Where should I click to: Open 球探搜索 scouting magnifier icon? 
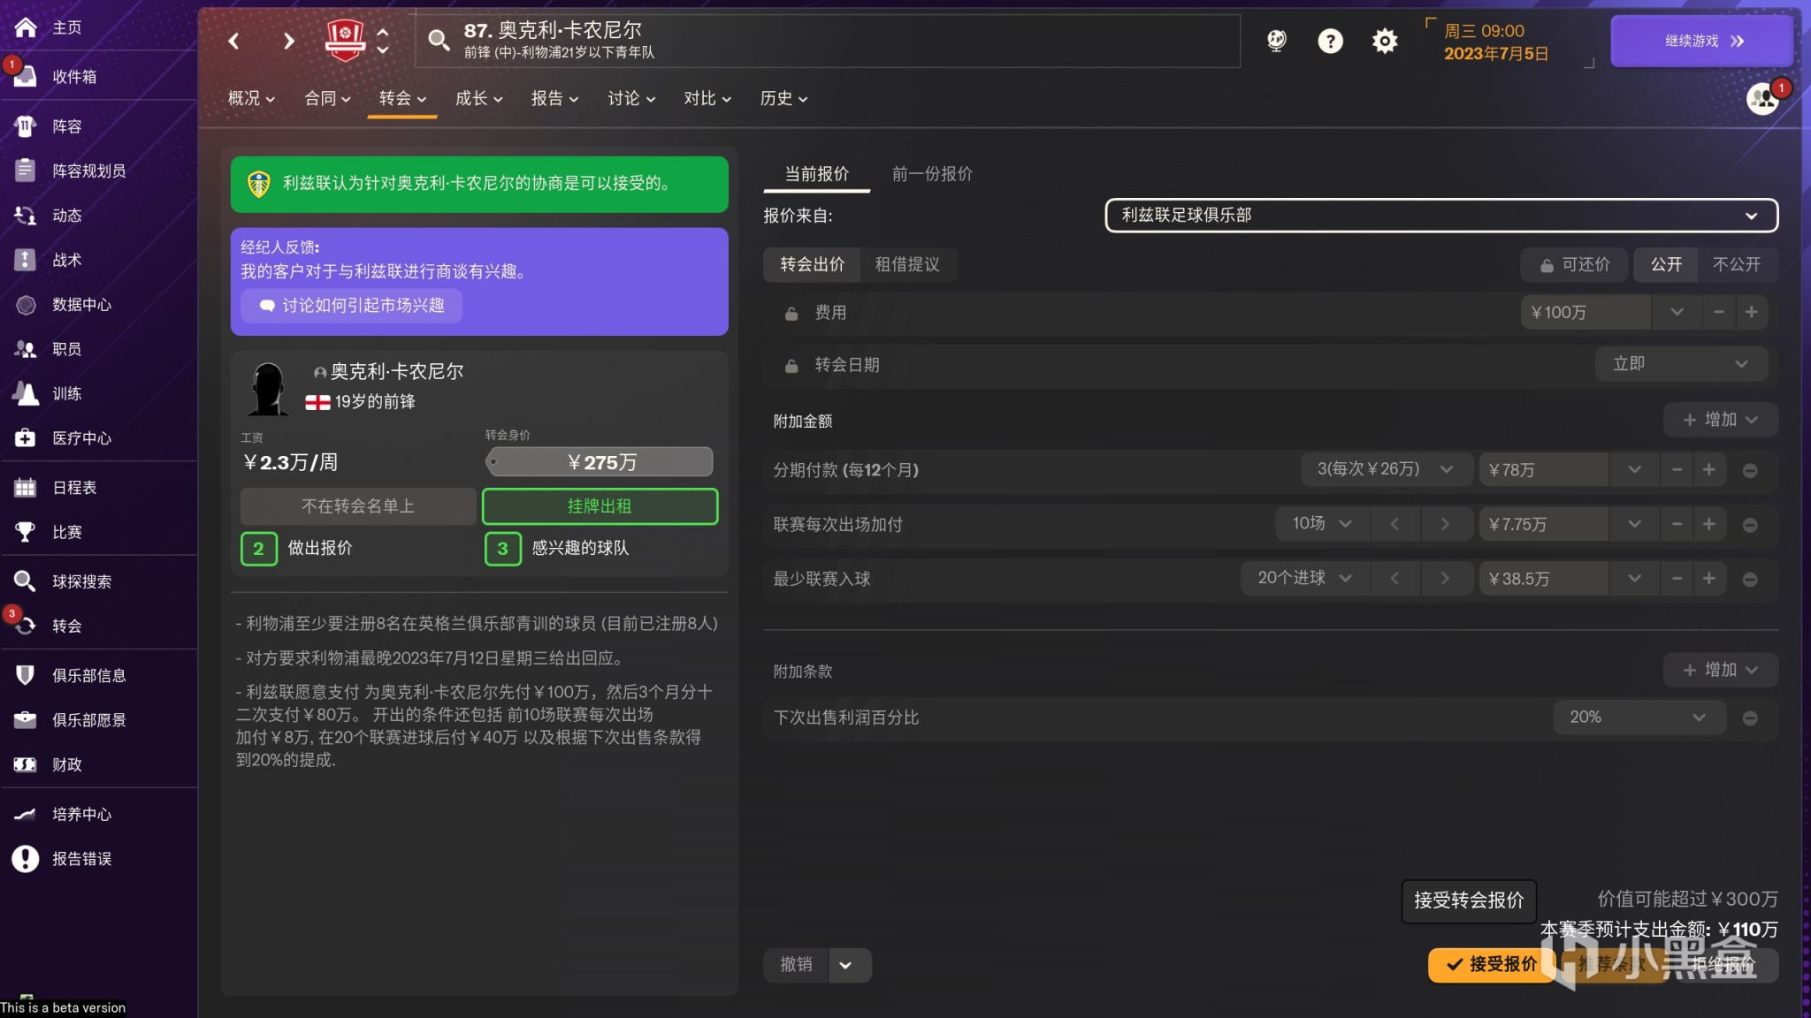pyautogui.click(x=26, y=581)
